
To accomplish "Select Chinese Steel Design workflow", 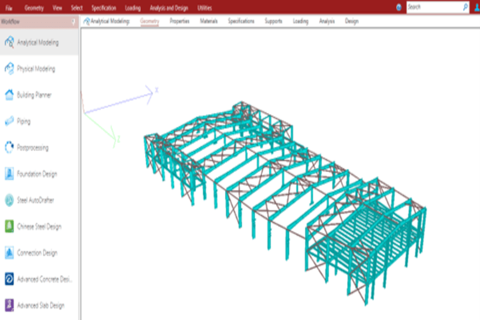I will tap(39, 227).
